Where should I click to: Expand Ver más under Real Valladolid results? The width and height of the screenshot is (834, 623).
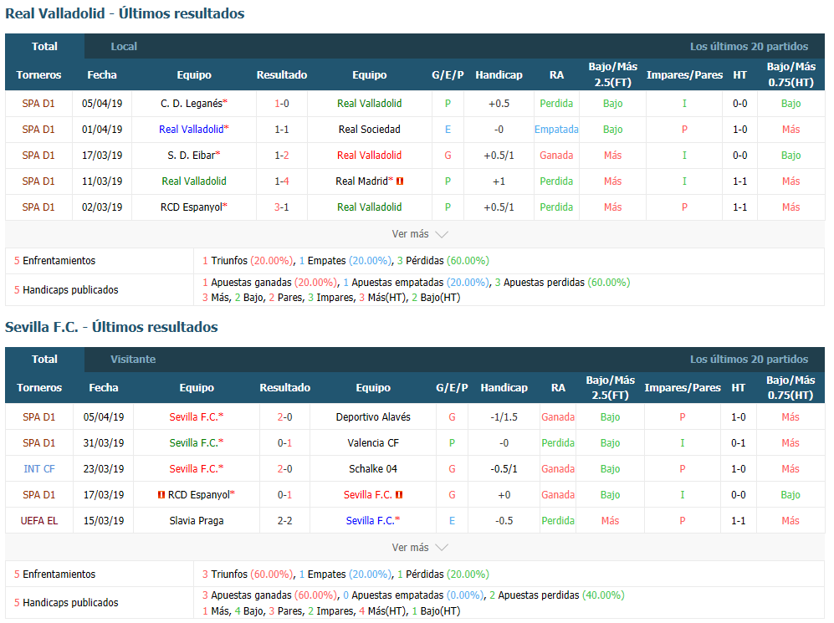tap(420, 234)
